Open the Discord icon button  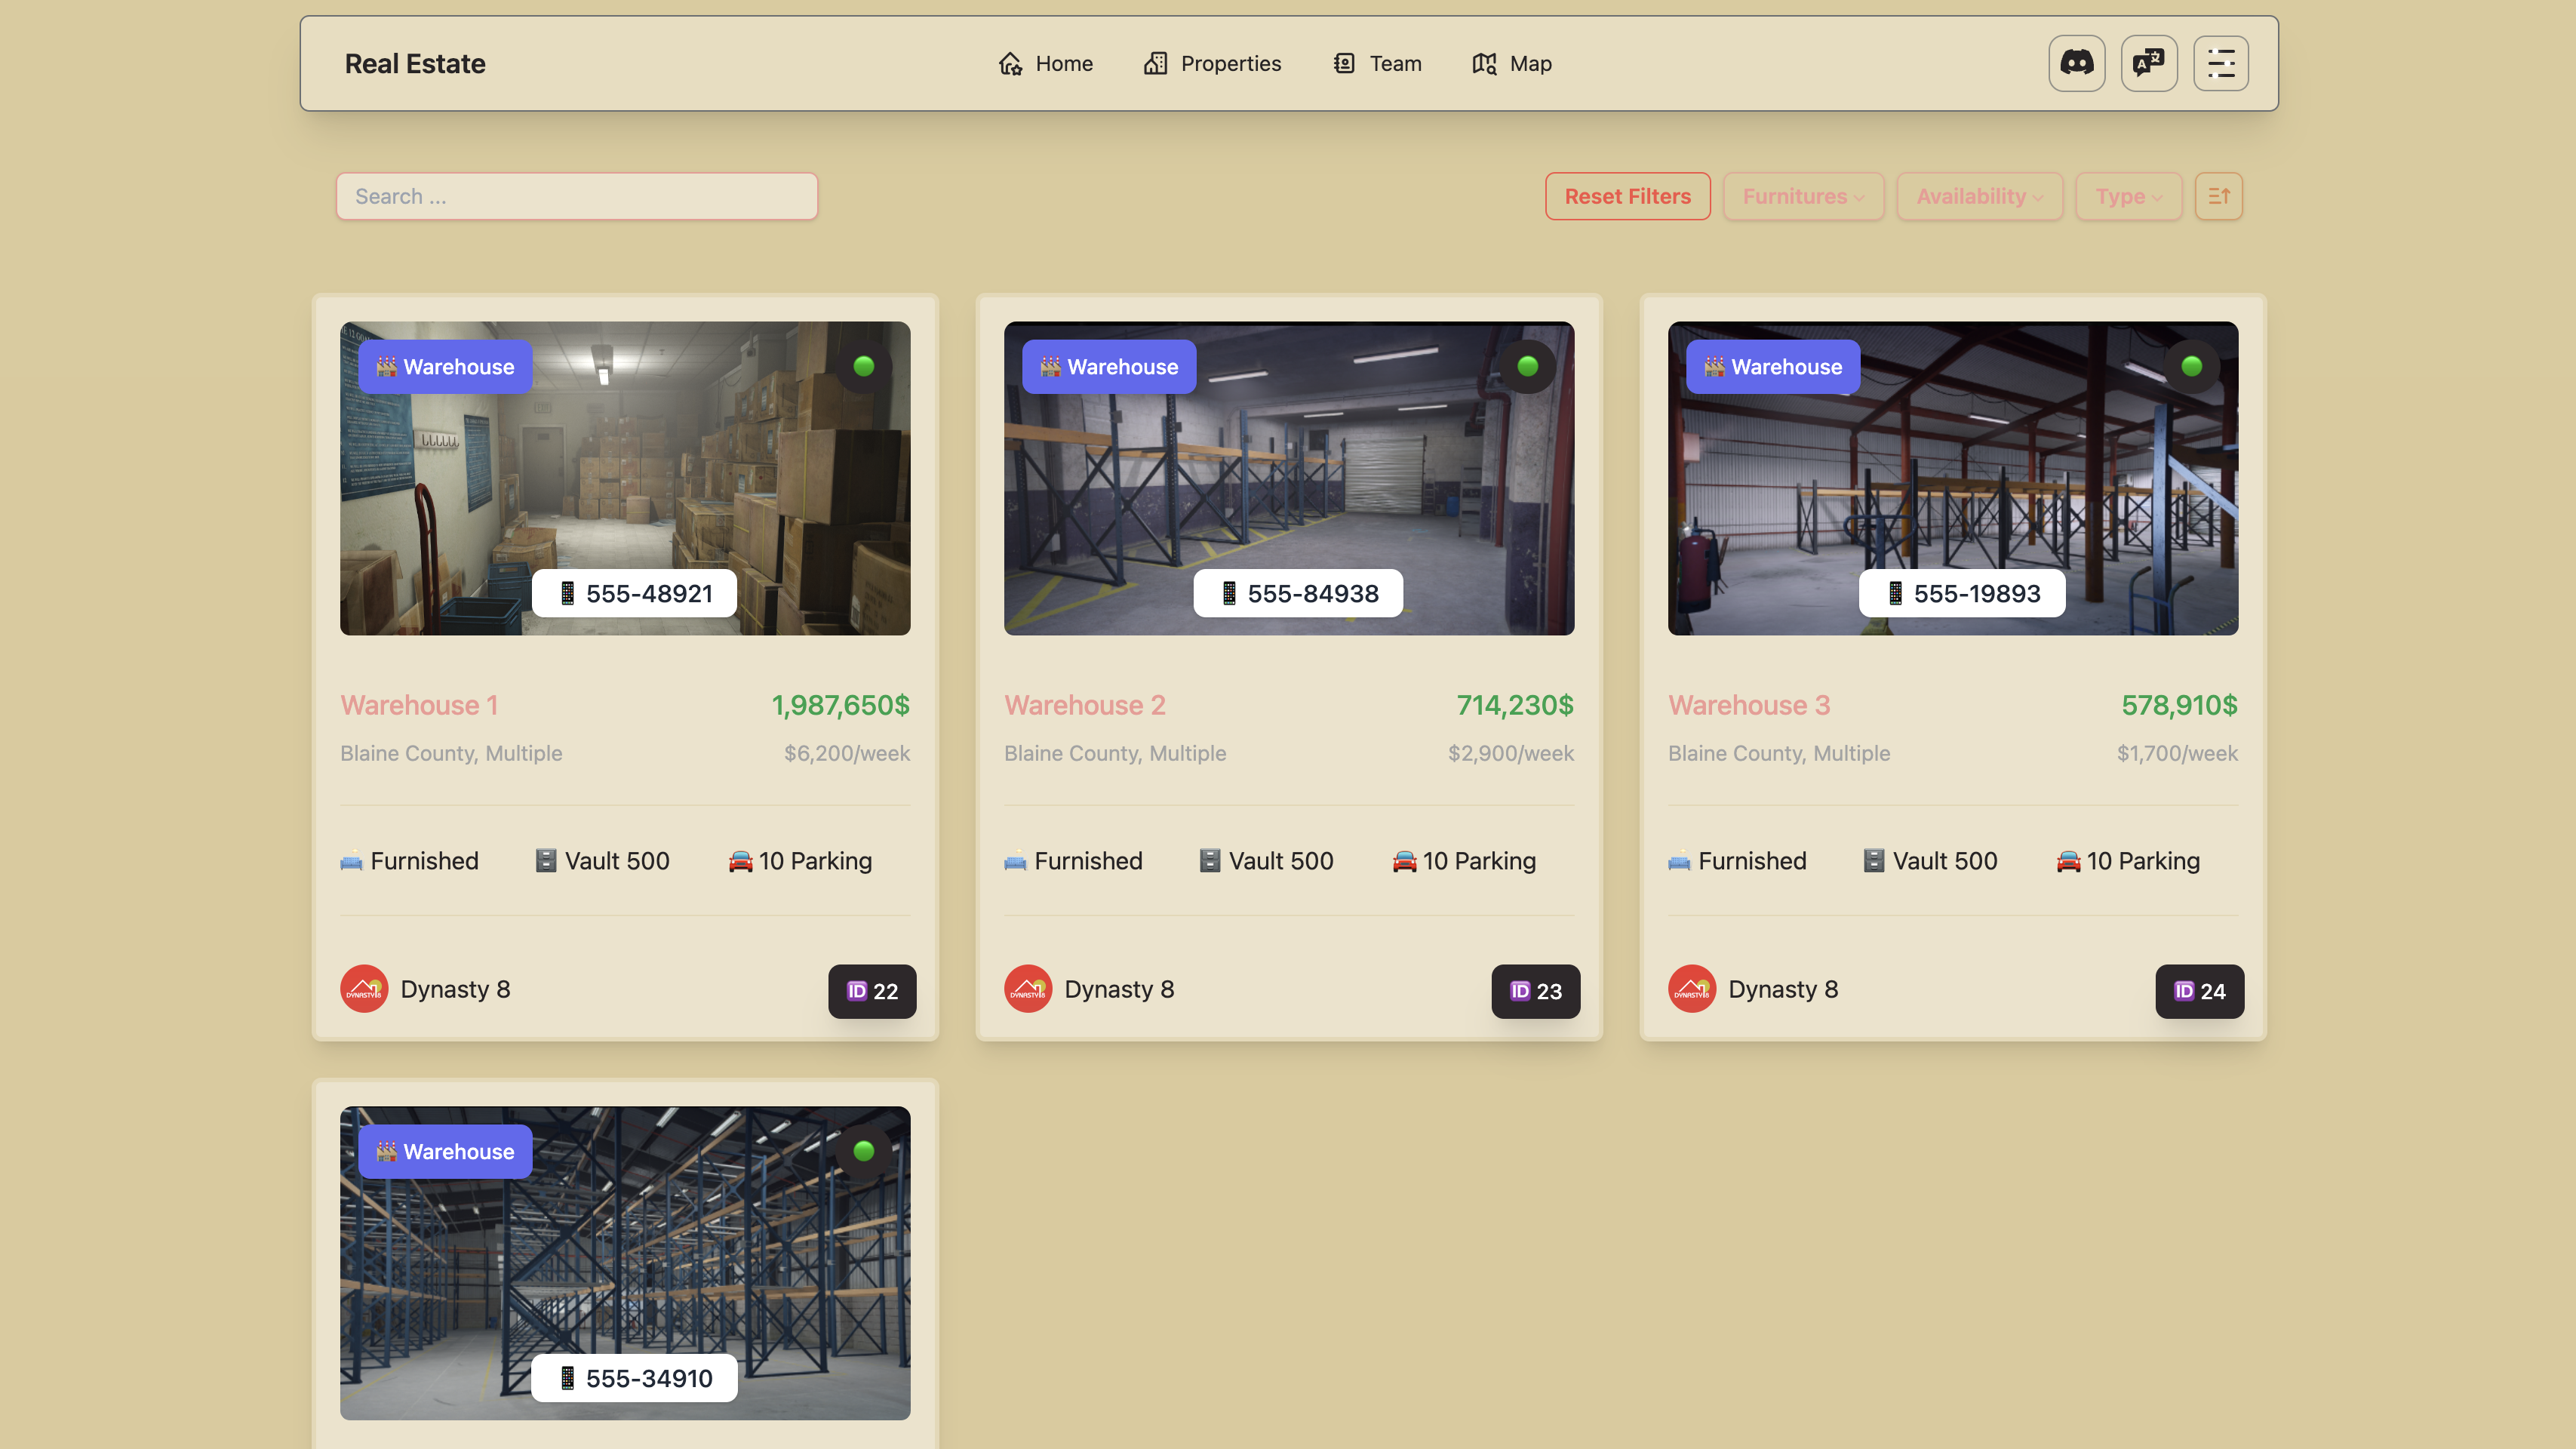point(2076,63)
